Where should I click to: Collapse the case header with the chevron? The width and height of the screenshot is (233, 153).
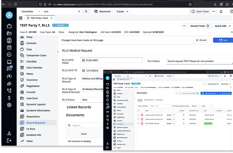coord(232,32)
